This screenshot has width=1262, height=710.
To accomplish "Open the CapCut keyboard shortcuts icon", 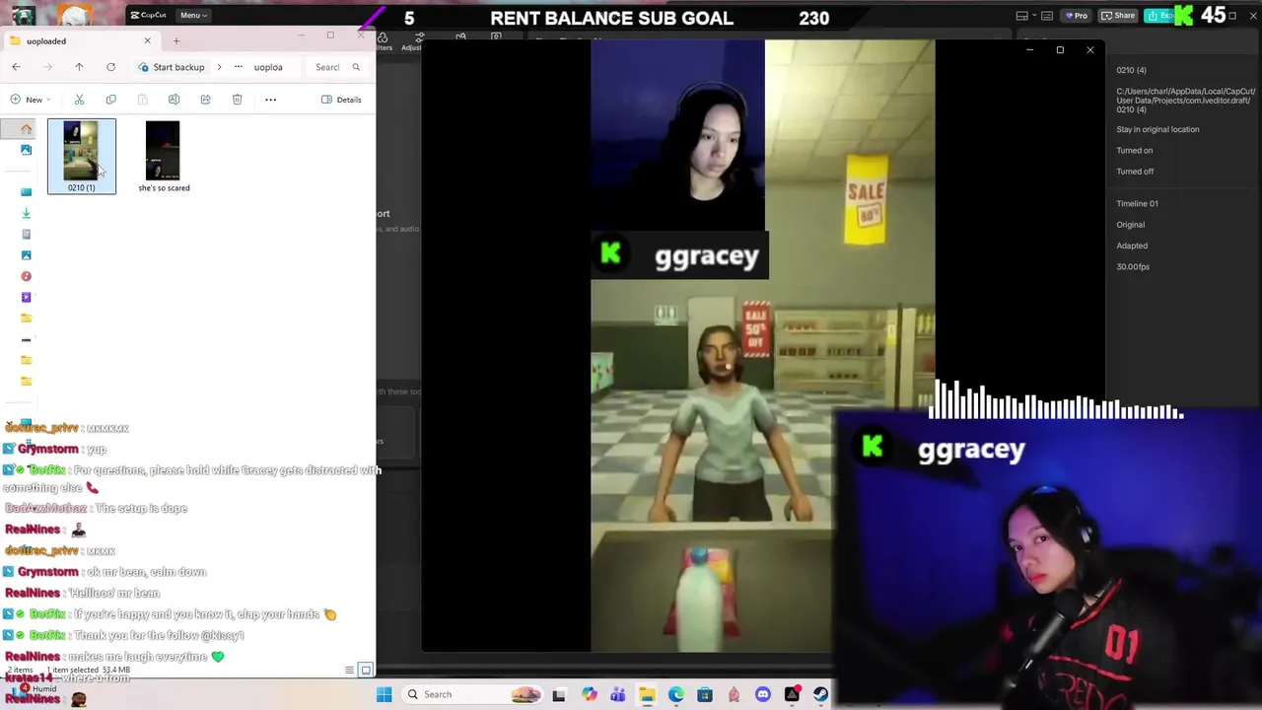I will [1047, 16].
